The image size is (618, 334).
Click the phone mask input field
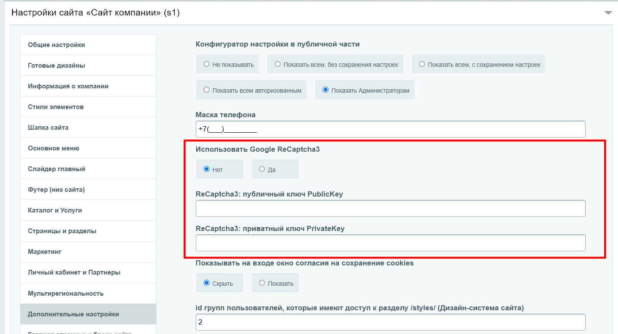coord(390,129)
